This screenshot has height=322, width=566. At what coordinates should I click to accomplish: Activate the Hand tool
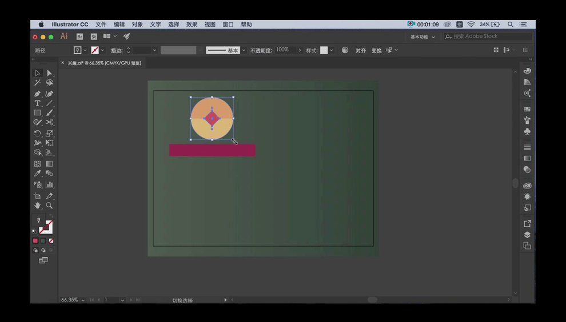coord(37,206)
